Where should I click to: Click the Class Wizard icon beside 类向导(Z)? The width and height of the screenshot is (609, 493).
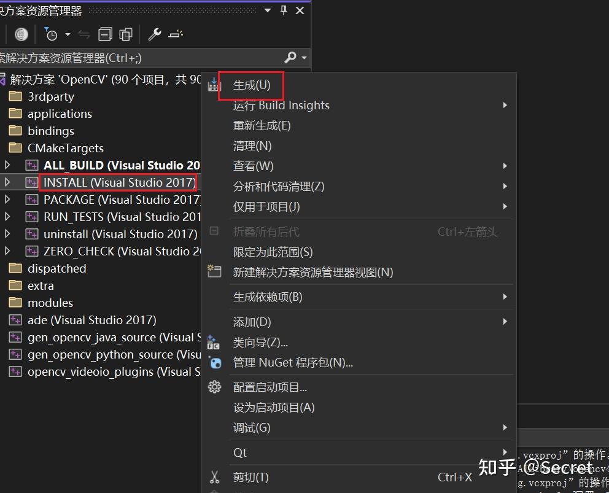pyautogui.click(x=214, y=342)
